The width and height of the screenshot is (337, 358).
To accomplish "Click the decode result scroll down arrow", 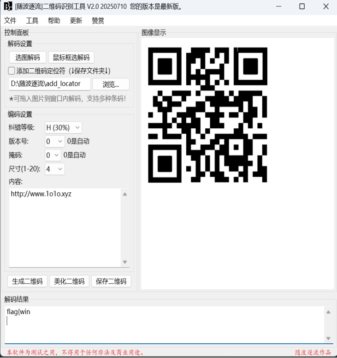I will [x=328, y=338].
